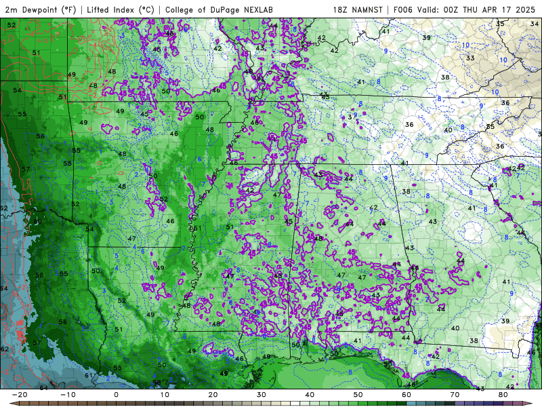Click the "2m Dewpoint (°F)" title text

click(40, 9)
